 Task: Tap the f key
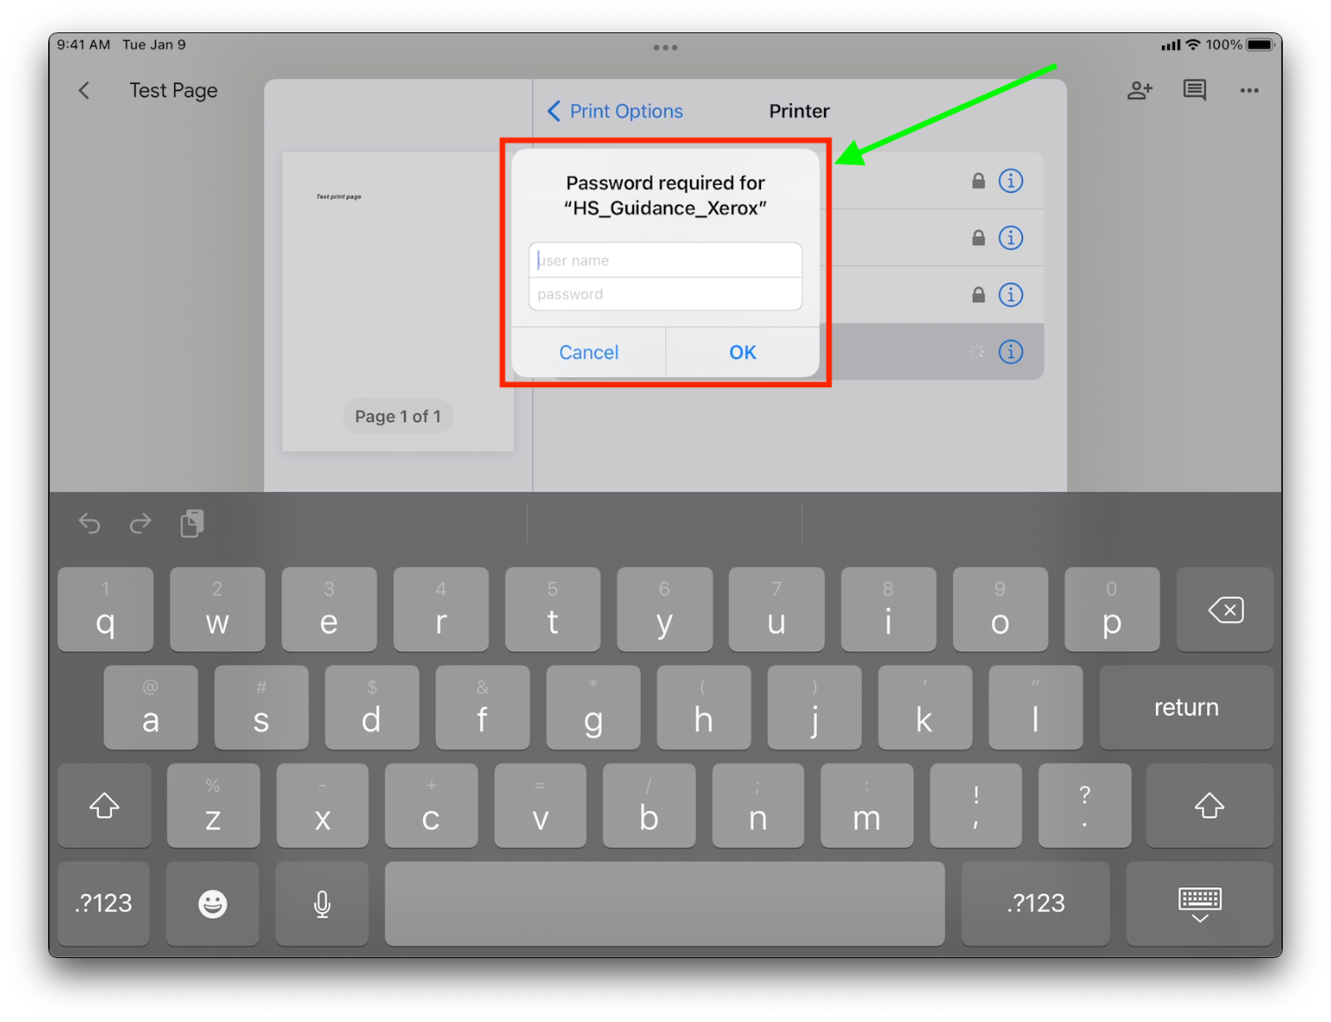(x=482, y=708)
